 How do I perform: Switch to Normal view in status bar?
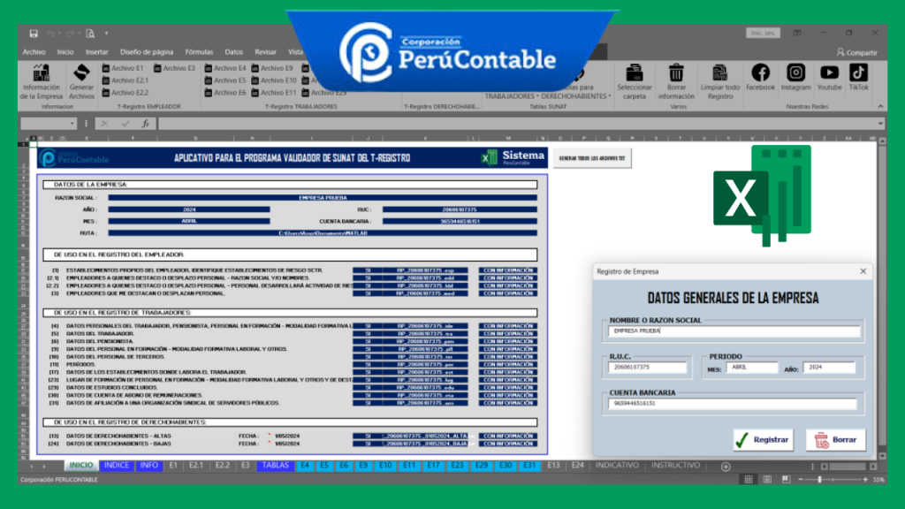pos(748,480)
